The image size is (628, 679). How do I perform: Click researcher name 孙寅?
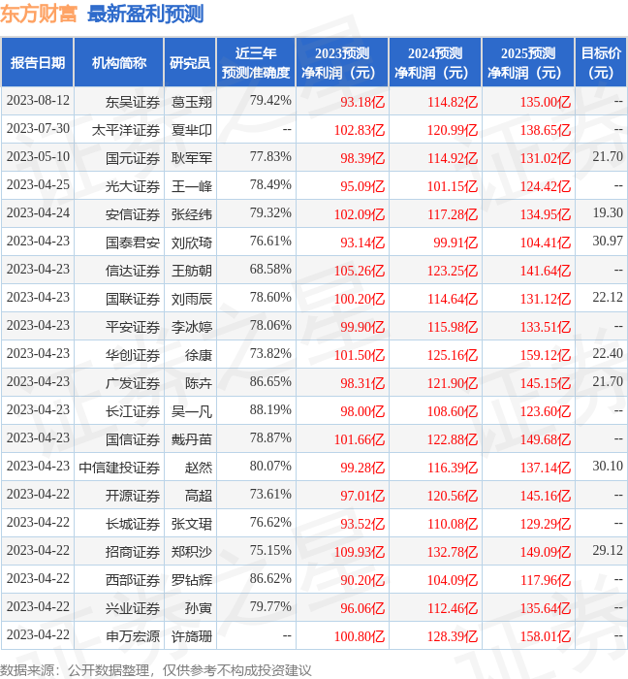(x=199, y=609)
